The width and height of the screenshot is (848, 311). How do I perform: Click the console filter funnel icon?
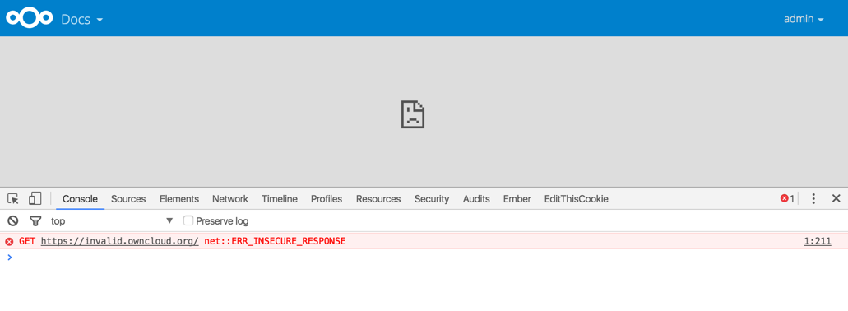35,220
